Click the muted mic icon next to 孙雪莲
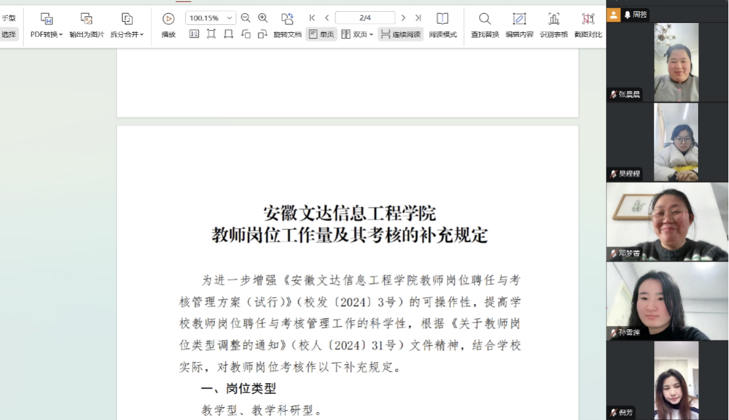 pos(614,333)
